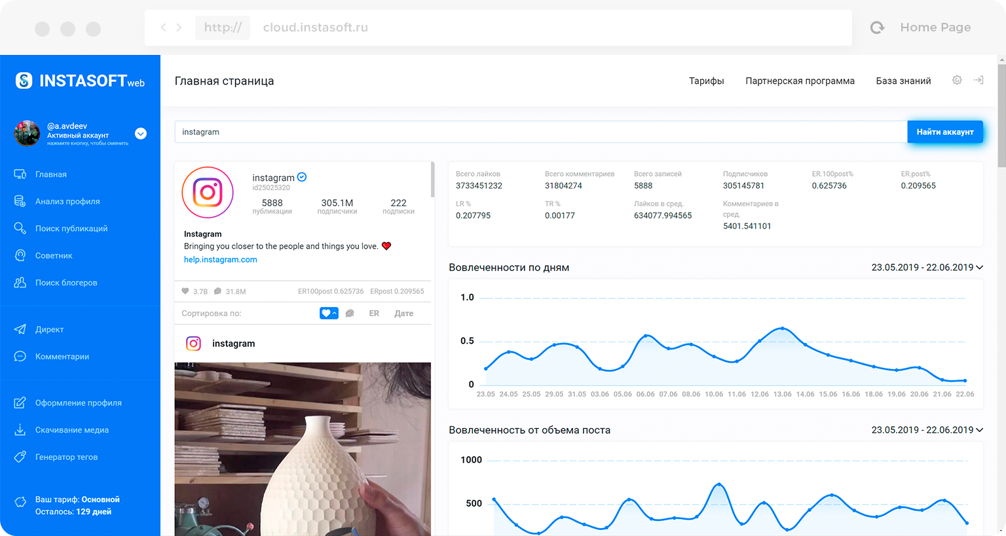
Task: Click the 5888 публикации count
Action: (x=272, y=206)
